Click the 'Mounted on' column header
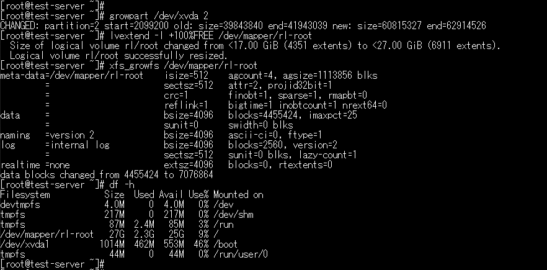Viewport: 547px width, 270px height. pos(238,194)
